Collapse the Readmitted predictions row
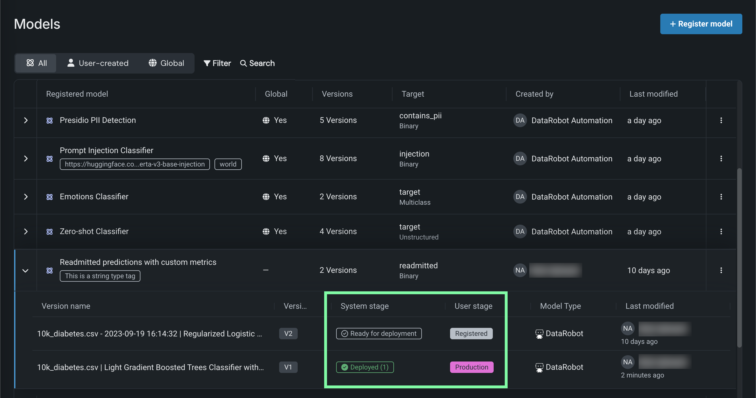Screen dimensions: 756x398 (x=26, y=271)
